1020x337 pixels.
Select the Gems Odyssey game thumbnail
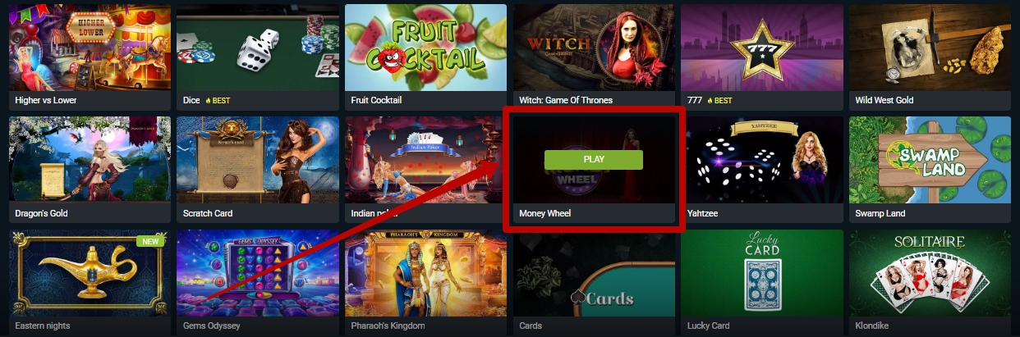tap(258, 273)
